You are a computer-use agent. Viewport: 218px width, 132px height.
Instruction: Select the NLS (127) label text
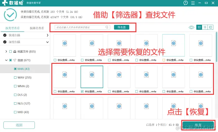(24, 103)
